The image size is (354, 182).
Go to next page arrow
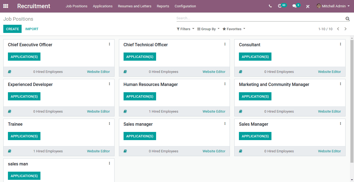pos(346,29)
